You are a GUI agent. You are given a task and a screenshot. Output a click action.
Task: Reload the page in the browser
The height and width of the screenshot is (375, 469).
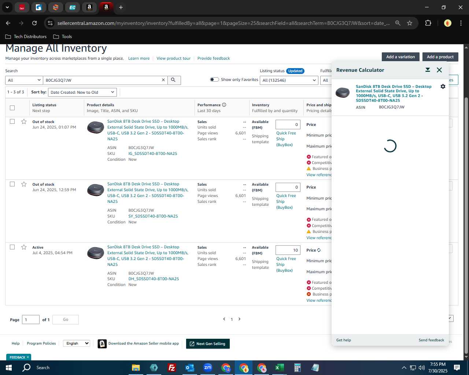(x=34, y=23)
